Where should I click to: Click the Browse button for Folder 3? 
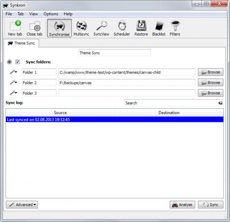[x=210, y=93]
